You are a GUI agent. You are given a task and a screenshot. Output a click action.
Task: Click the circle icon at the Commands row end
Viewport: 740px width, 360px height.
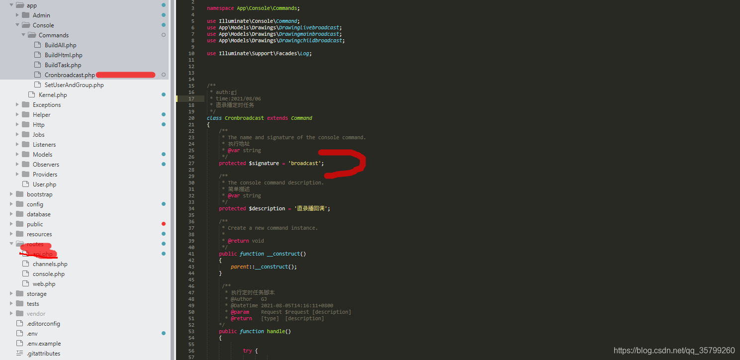163,35
